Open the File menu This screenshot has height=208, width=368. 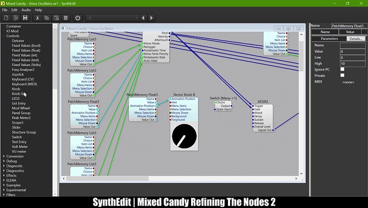pos(5,10)
